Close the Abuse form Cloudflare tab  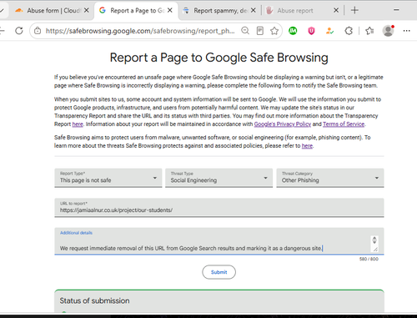(x=87, y=10)
